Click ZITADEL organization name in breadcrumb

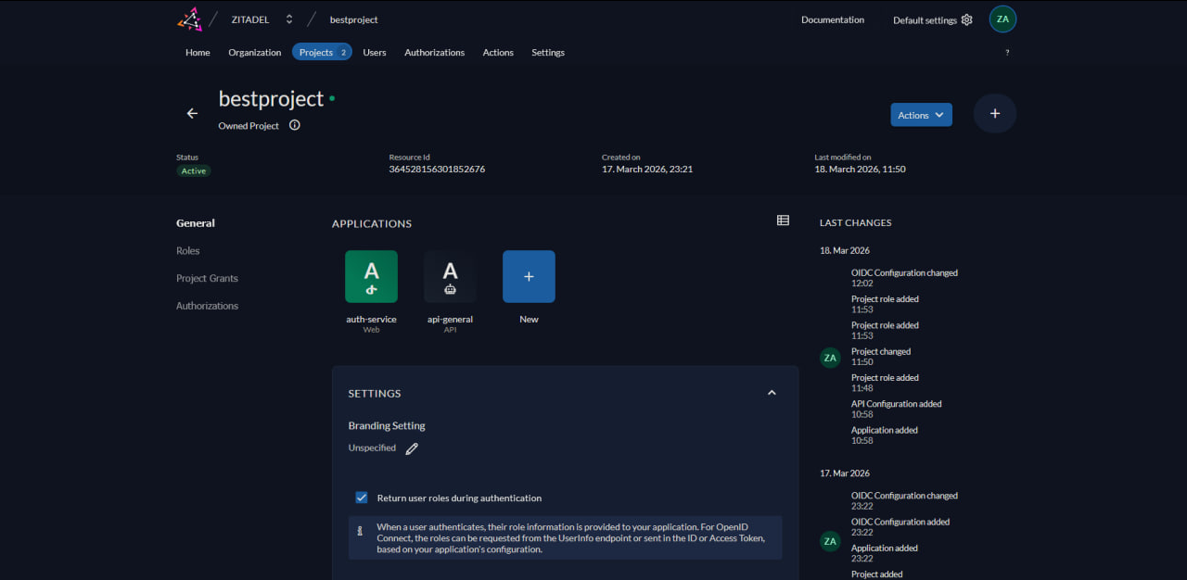250,19
